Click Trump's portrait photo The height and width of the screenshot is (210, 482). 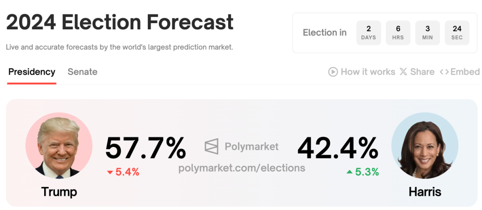point(59,145)
